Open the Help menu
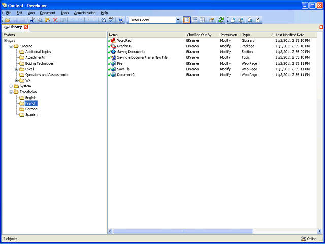Image resolution: width=325 pixels, height=244 pixels. coord(104,13)
